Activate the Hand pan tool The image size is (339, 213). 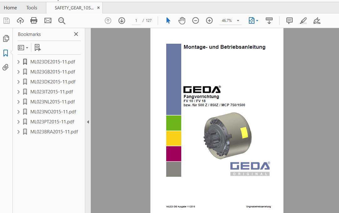pyautogui.click(x=182, y=21)
